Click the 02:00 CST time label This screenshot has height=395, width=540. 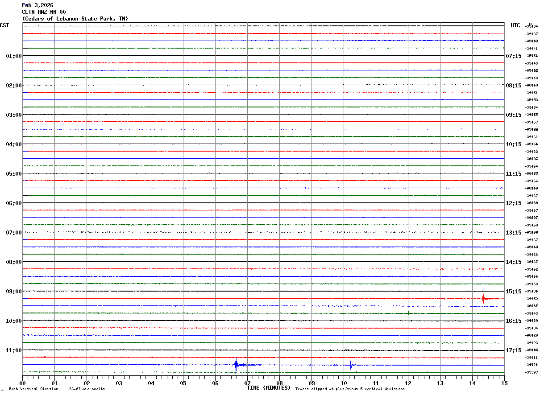pos(14,85)
